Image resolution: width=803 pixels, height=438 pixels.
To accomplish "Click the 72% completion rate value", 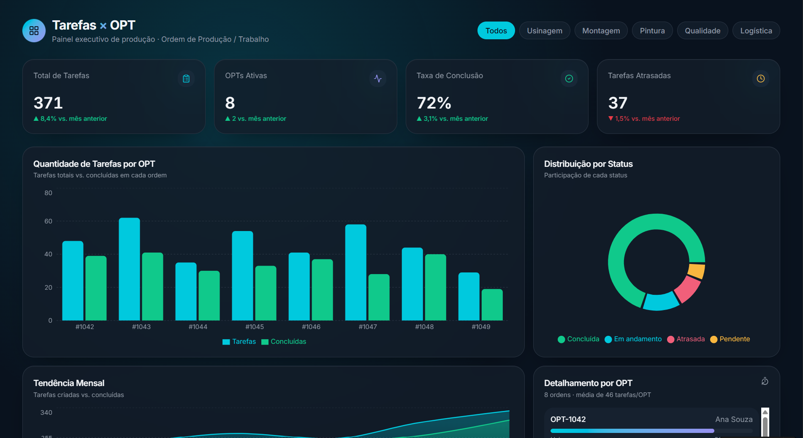I will [x=434, y=103].
